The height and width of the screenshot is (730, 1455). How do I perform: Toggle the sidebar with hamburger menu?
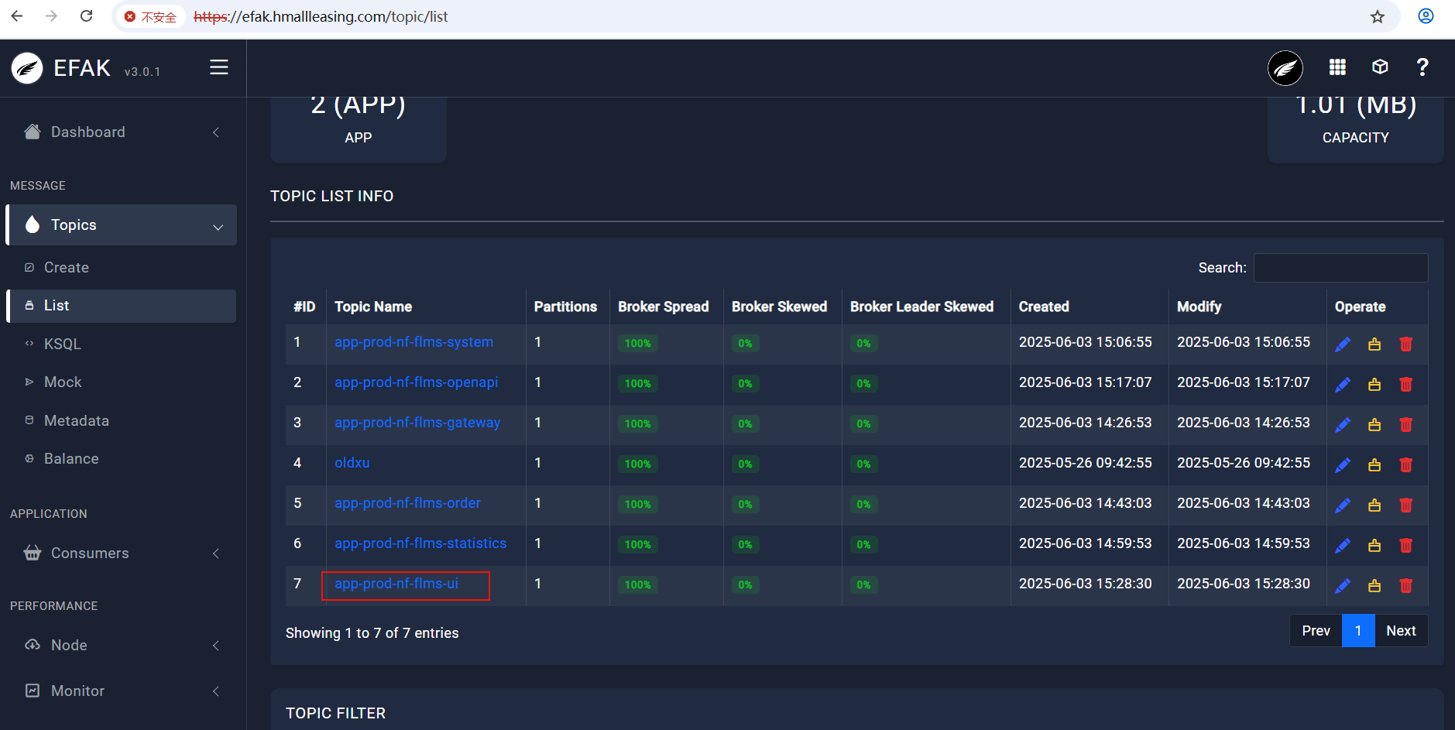219,67
